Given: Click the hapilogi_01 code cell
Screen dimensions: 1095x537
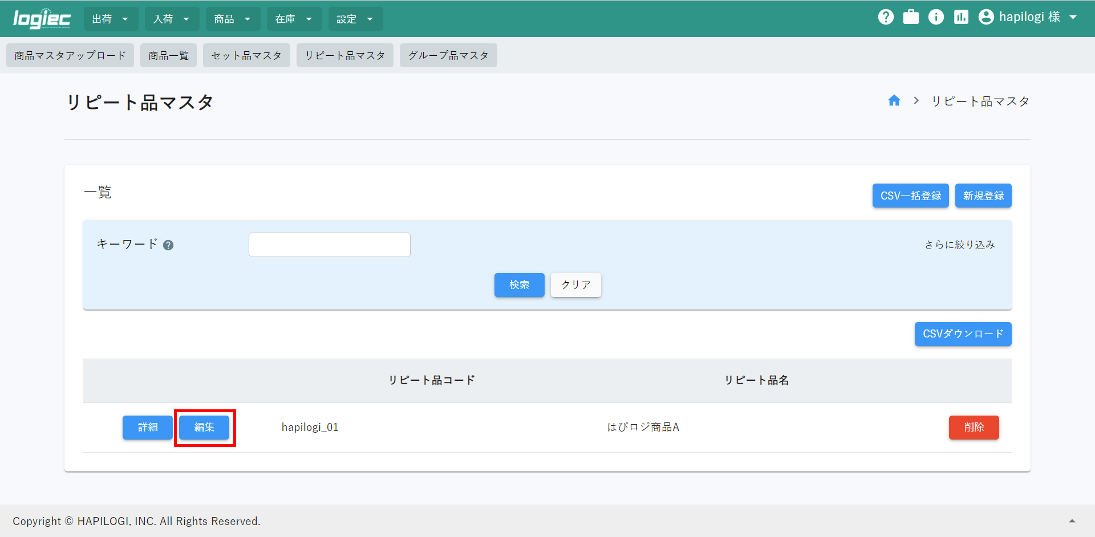Looking at the screenshot, I should [310, 427].
